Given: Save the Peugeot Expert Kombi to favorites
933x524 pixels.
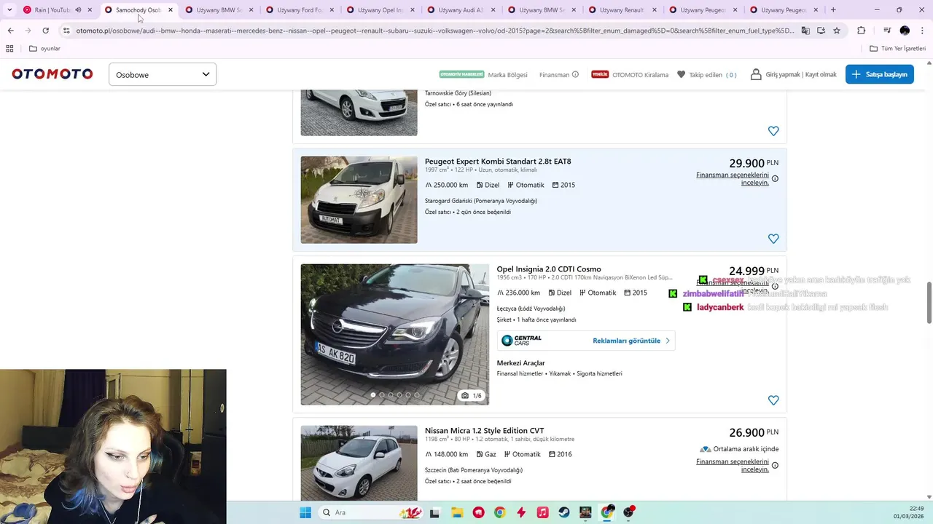Looking at the screenshot, I should click(773, 239).
